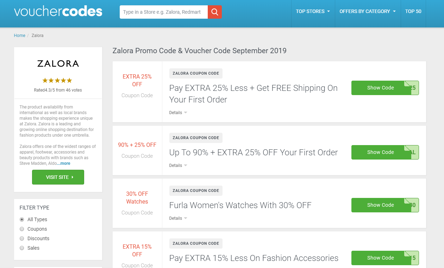This screenshot has height=268, width=444.
Task: Expand Details under Furla Women's Watches offer
Action: (x=178, y=218)
